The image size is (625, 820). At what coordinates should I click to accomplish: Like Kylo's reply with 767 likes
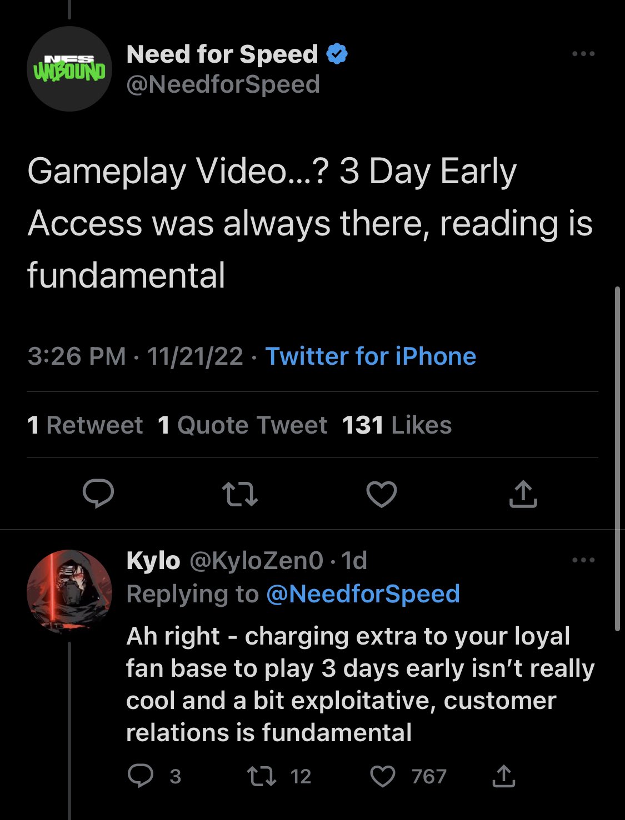pos(383,776)
